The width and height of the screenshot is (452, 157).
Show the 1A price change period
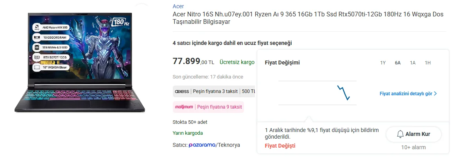pyautogui.click(x=413, y=63)
